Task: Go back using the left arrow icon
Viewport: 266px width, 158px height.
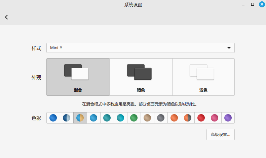Action: coord(6,17)
